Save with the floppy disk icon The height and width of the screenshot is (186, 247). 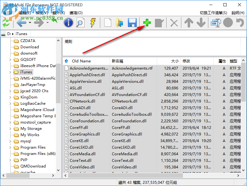pos(132,23)
